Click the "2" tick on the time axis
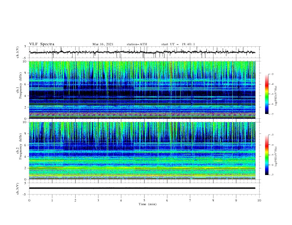Image resolution: width=292 pixels, height=225 pixels. click(x=75, y=200)
